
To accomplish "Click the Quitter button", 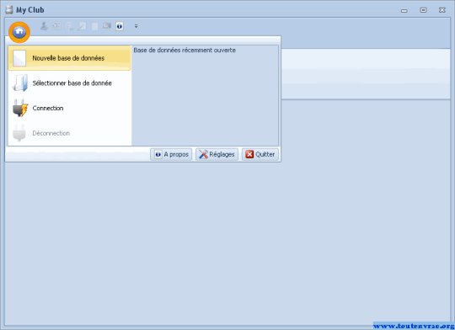I will pos(260,154).
